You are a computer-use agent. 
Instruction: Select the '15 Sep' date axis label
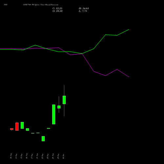tap(21, 156)
